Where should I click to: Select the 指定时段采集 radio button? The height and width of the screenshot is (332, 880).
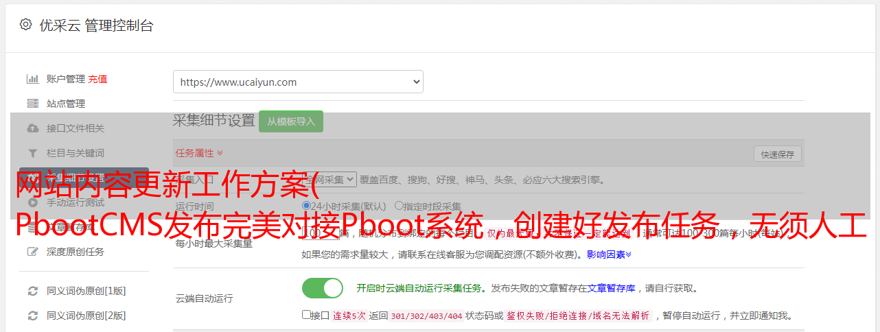tap(399, 206)
